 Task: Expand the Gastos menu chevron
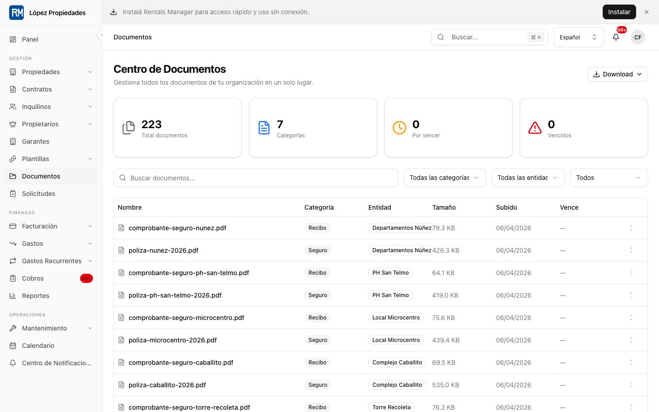click(90, 244)
